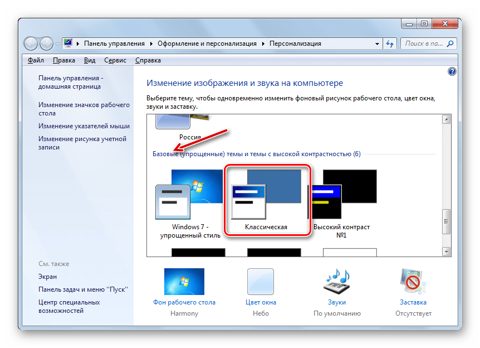Open the Sounds (Звуки) icon
Screen dimensions: 480x348
[x=336, y=282]
